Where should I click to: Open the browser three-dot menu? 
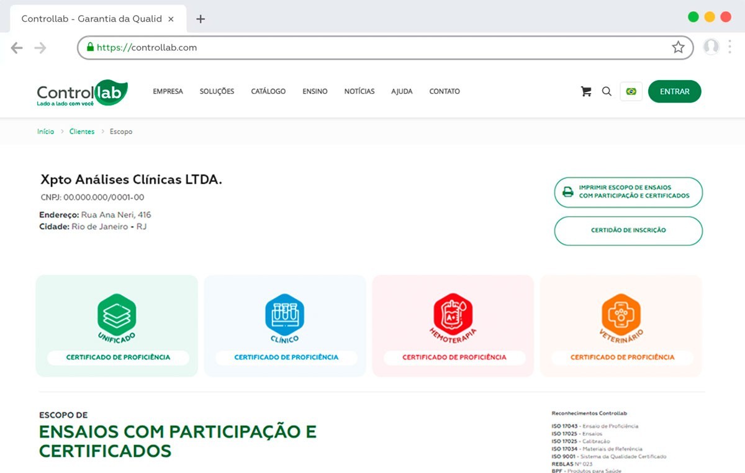[730, 47]
